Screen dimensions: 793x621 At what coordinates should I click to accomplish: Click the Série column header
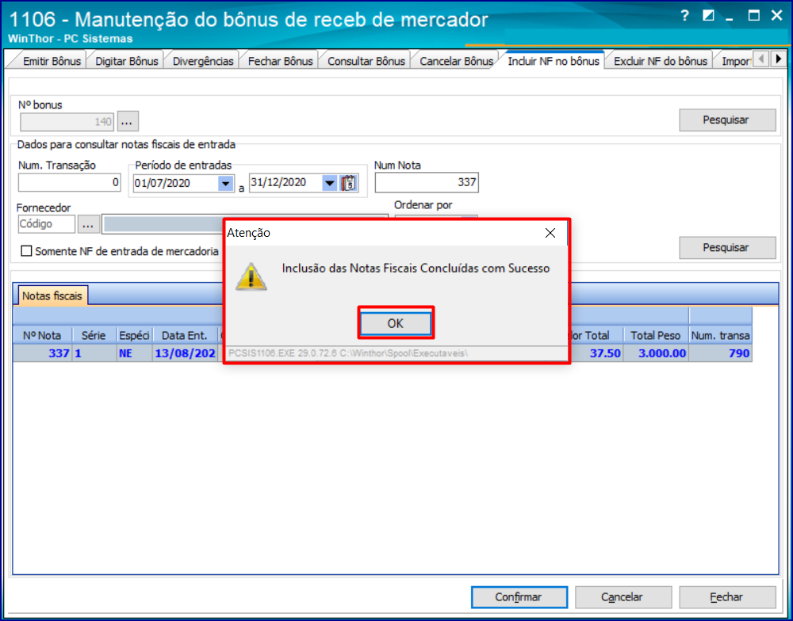(94, 336)
